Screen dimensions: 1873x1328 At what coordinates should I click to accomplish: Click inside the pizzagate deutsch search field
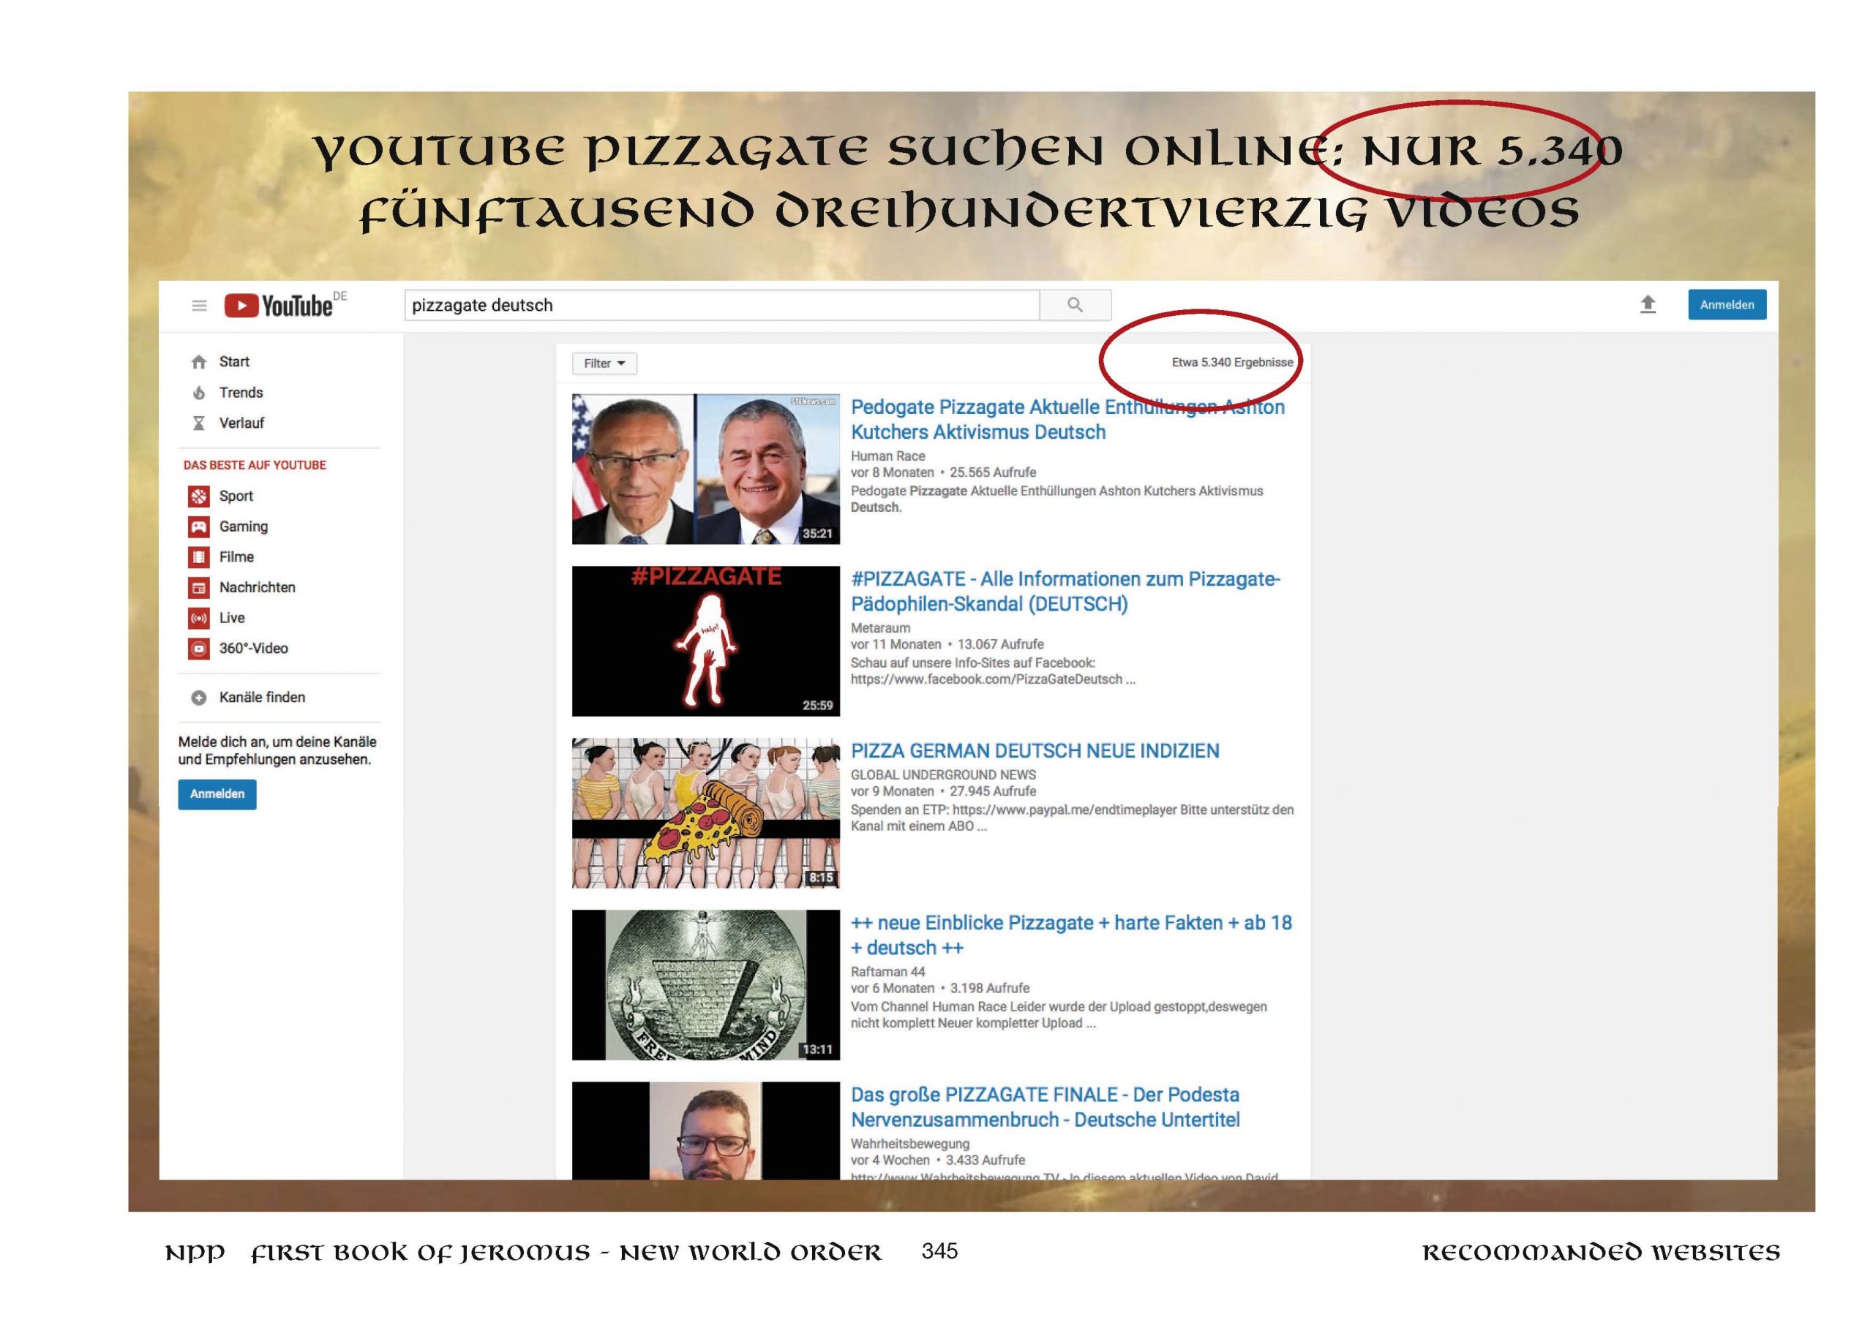(720, 306)
